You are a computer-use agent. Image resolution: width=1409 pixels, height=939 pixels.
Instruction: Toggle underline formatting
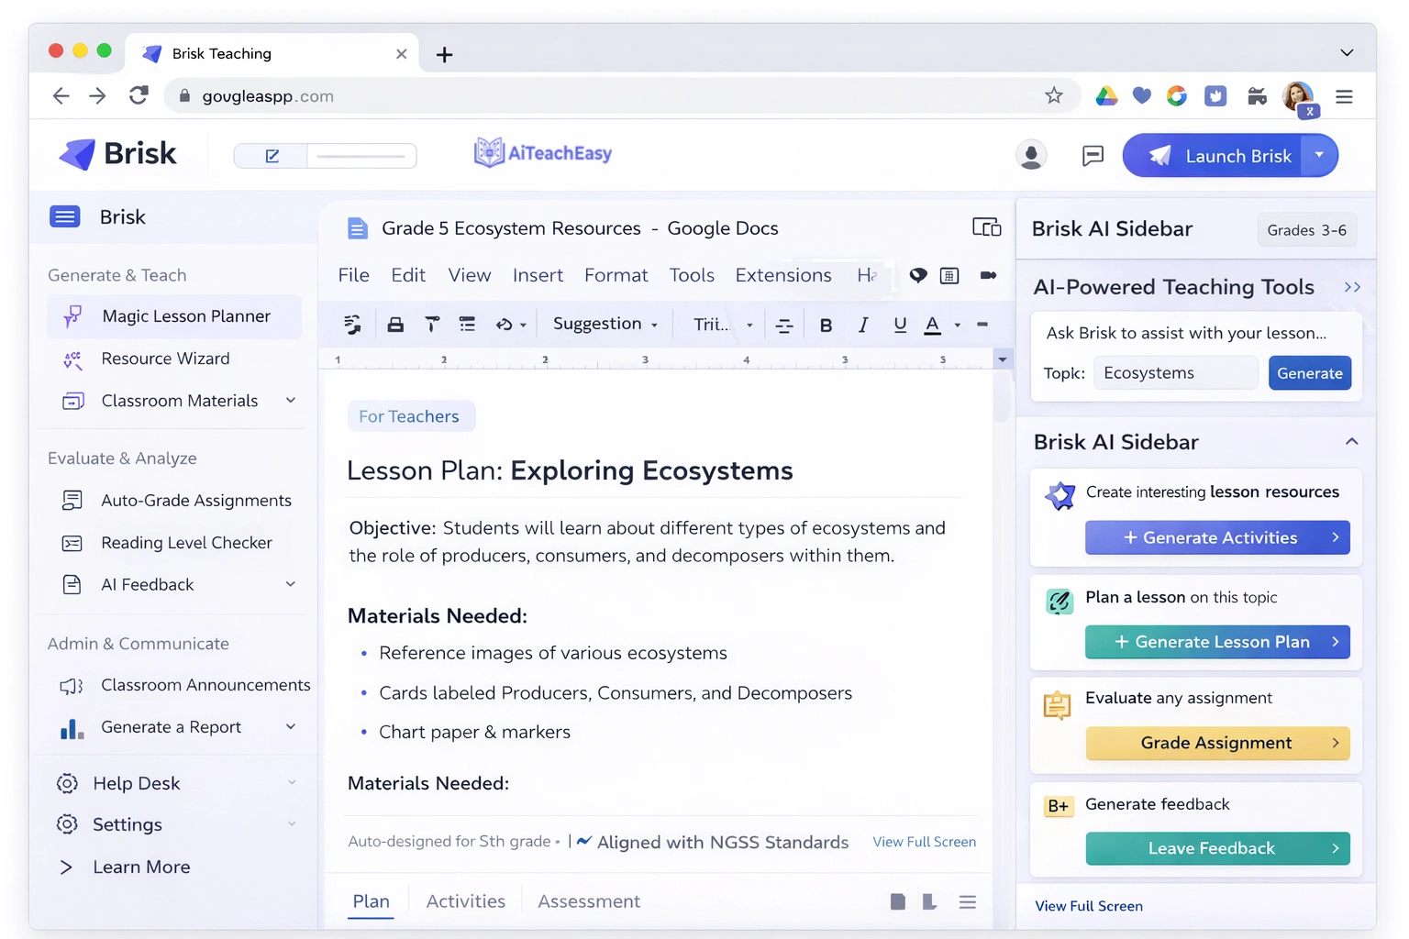point(900,325)
